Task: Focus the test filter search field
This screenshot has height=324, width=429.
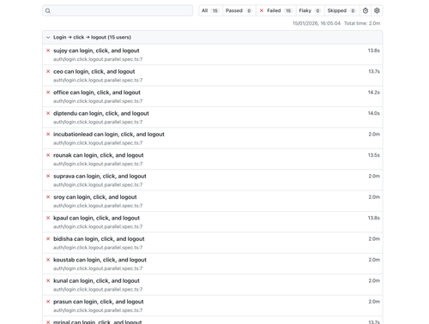Action: (118, 10)
